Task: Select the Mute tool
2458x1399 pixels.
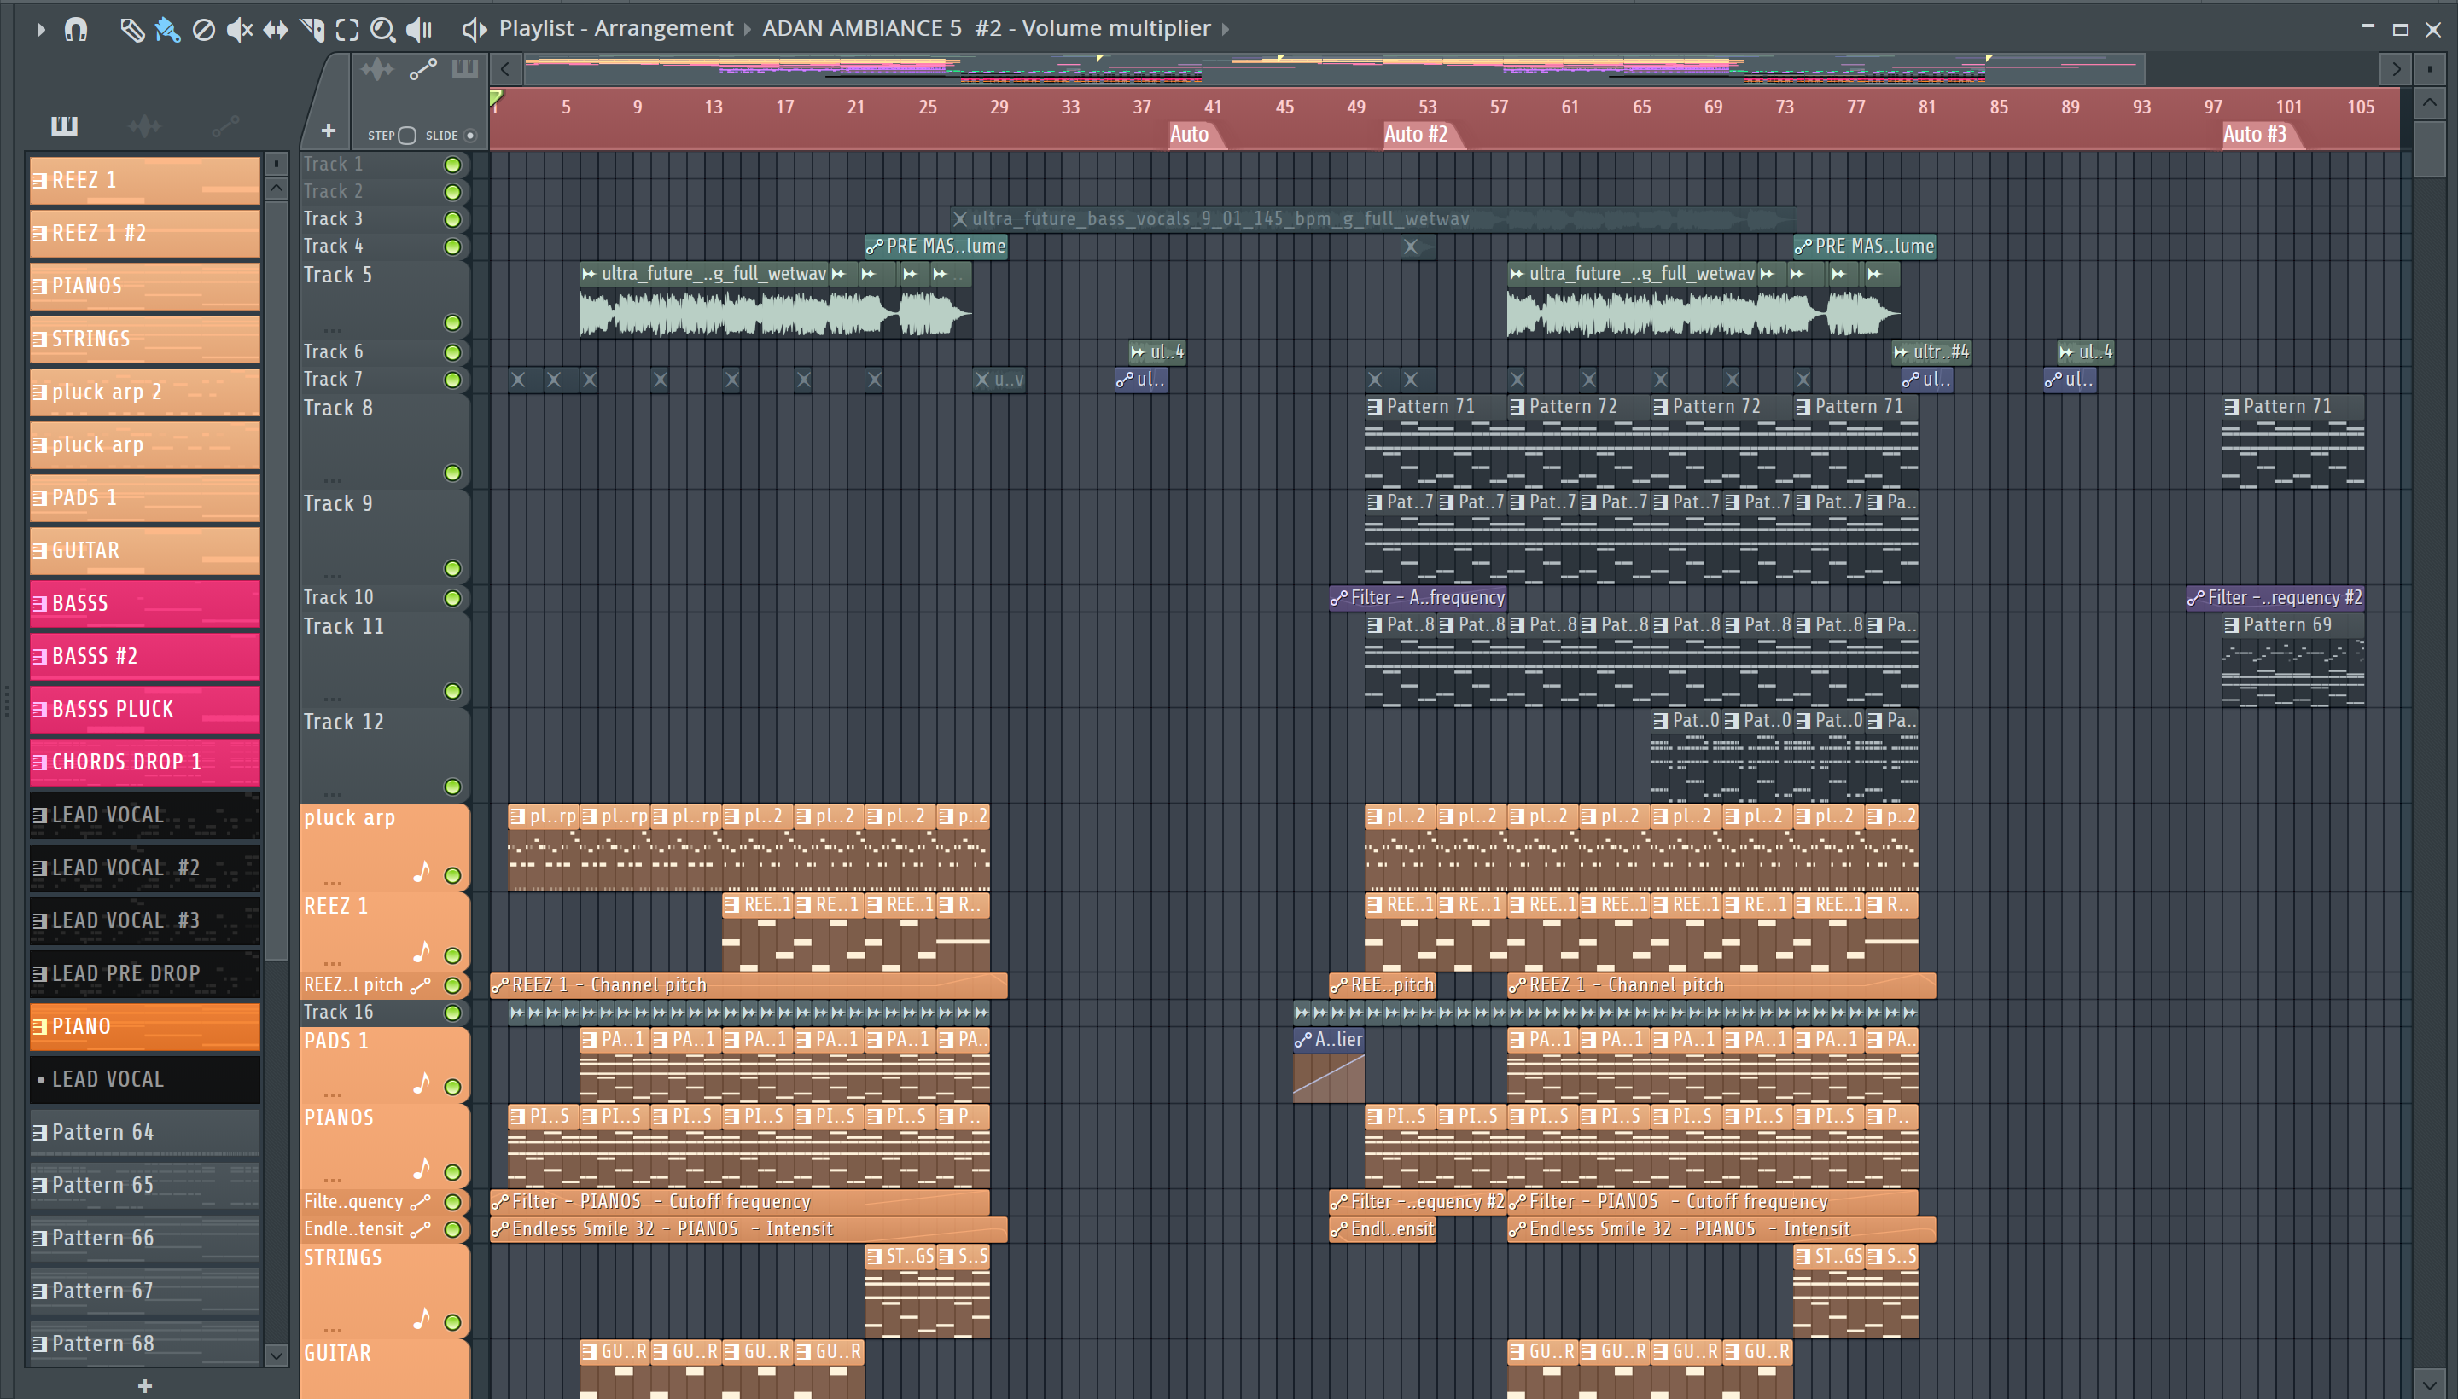Action: coord(239,30)
